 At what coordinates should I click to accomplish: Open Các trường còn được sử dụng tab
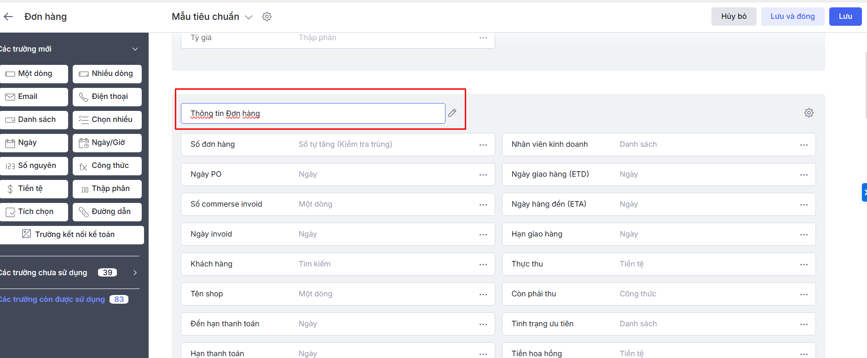[x=53, y=299]
